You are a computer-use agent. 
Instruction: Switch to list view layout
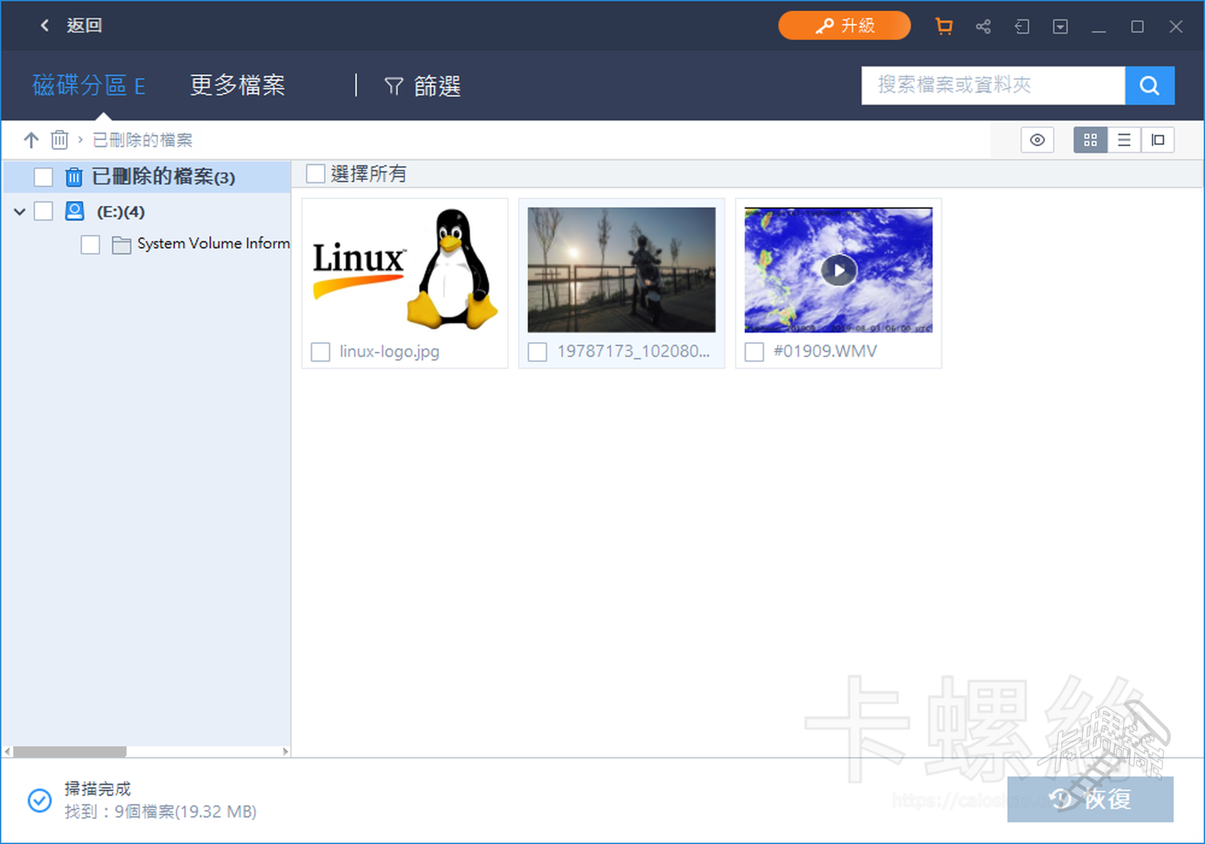(1124, 140)
